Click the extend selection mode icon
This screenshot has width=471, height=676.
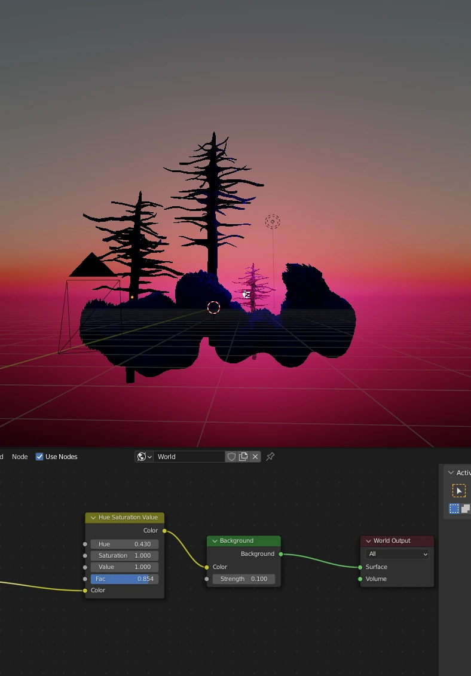click(x=465, y=509)
